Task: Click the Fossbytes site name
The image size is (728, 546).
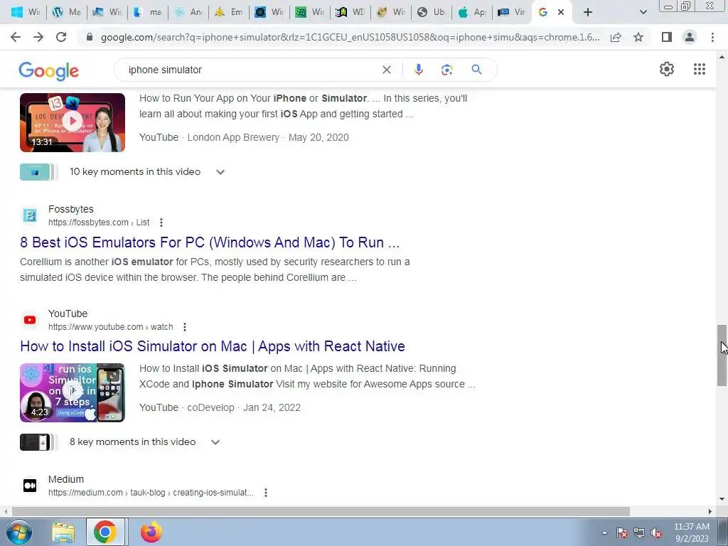Action: [71, 210]
